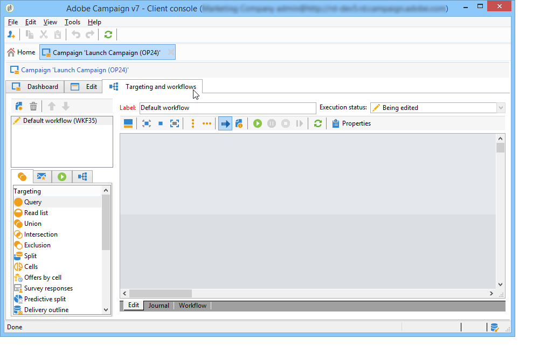Select the Query activity
533x353 pixels.
57,202
